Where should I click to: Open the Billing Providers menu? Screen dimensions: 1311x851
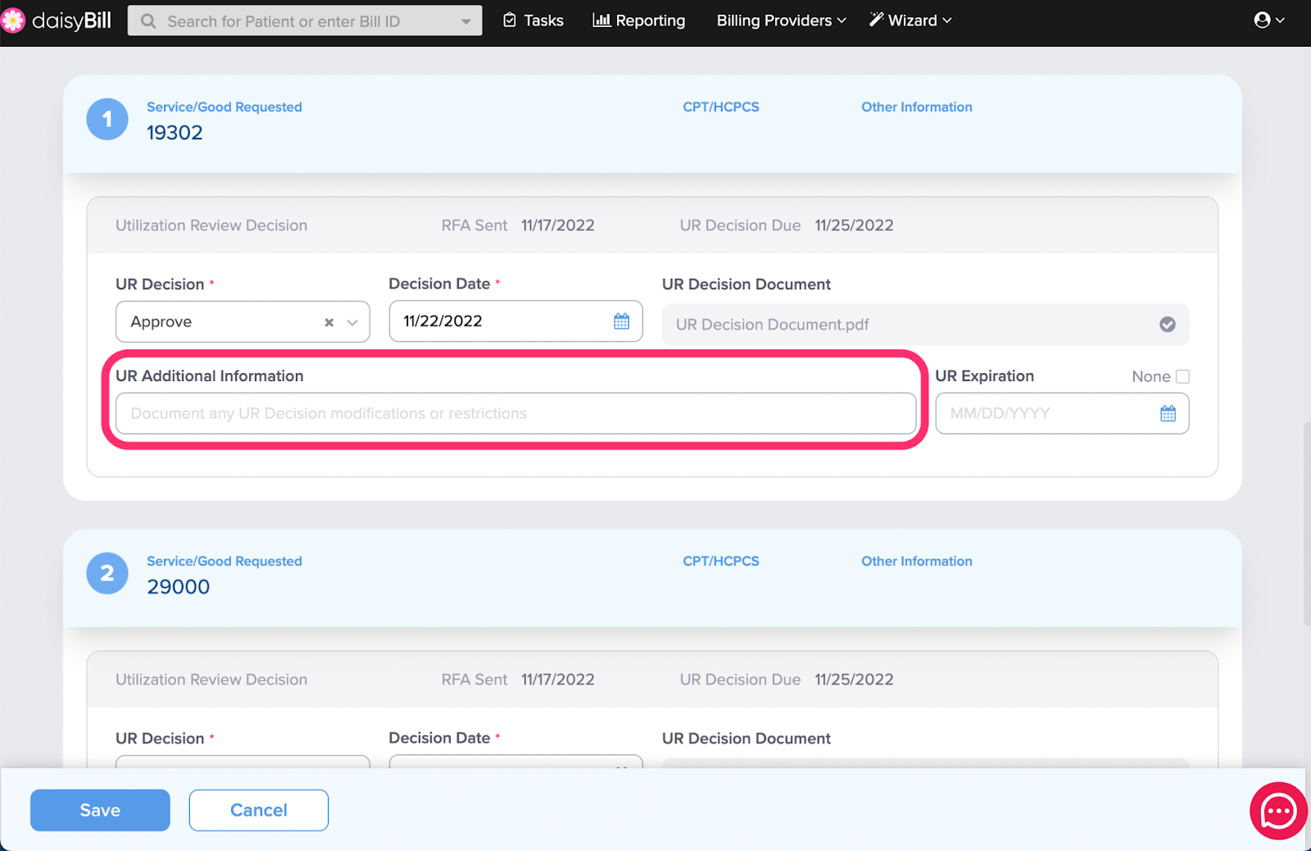click(781, 20)
